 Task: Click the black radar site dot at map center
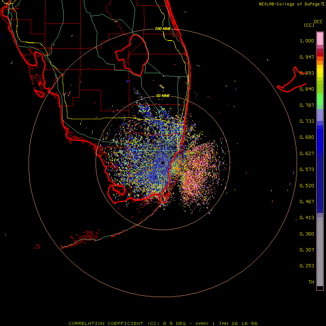[x=163, y=163]
